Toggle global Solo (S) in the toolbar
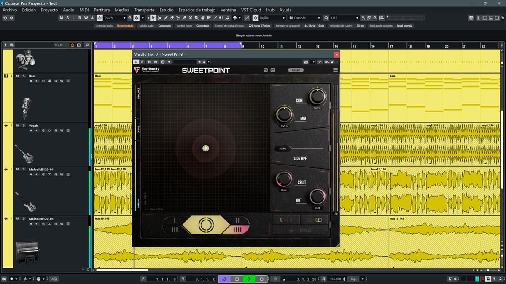The height and width of the screenshot is (284, 506). click(67, 18)
